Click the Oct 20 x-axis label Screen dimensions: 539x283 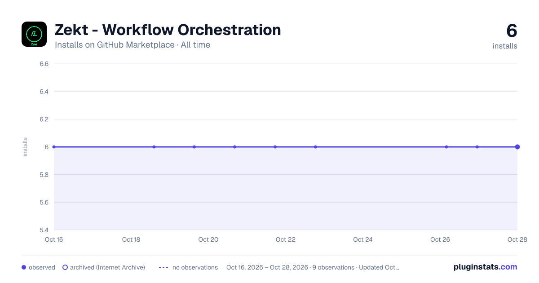[208, 239]
